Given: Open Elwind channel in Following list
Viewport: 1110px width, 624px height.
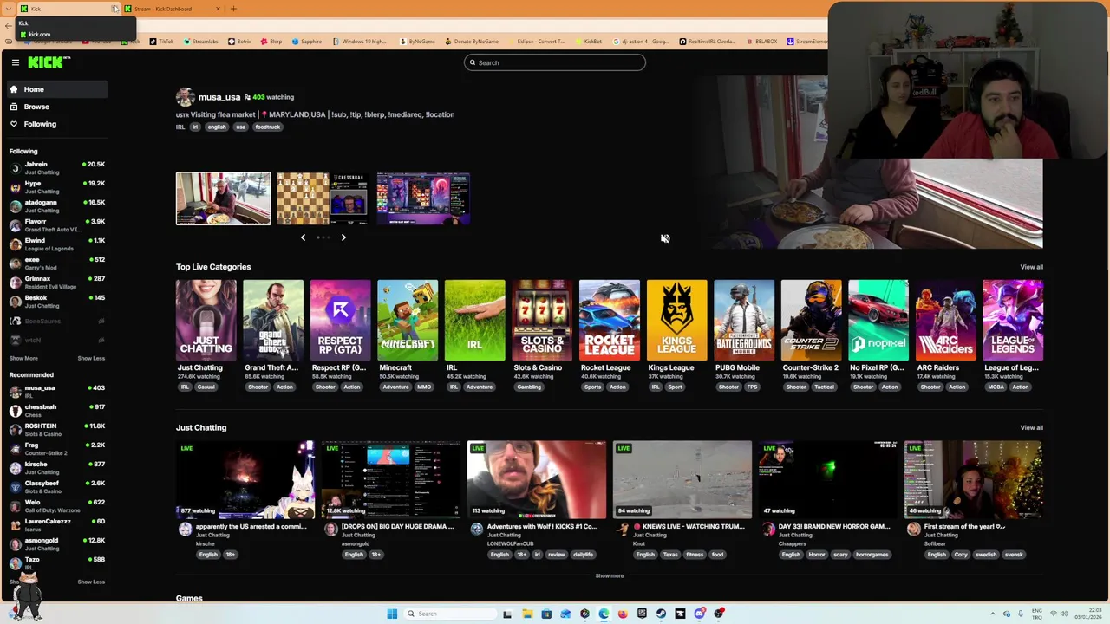Looking at the screenshot, I should point(56,244).
